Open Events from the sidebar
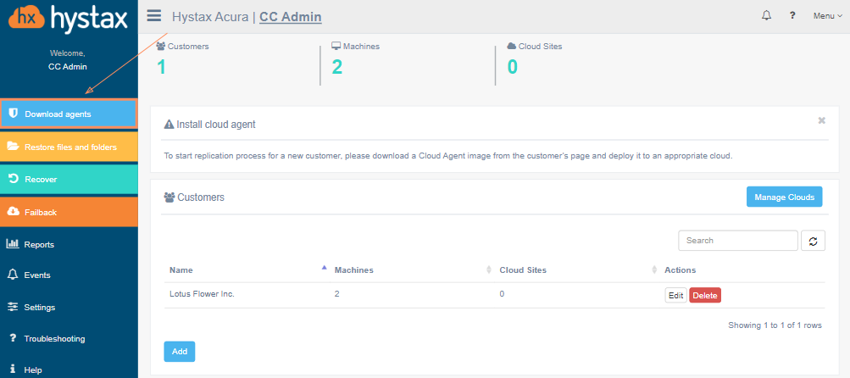This screenshot has width=850, height=378. click(x=69, y=275)
